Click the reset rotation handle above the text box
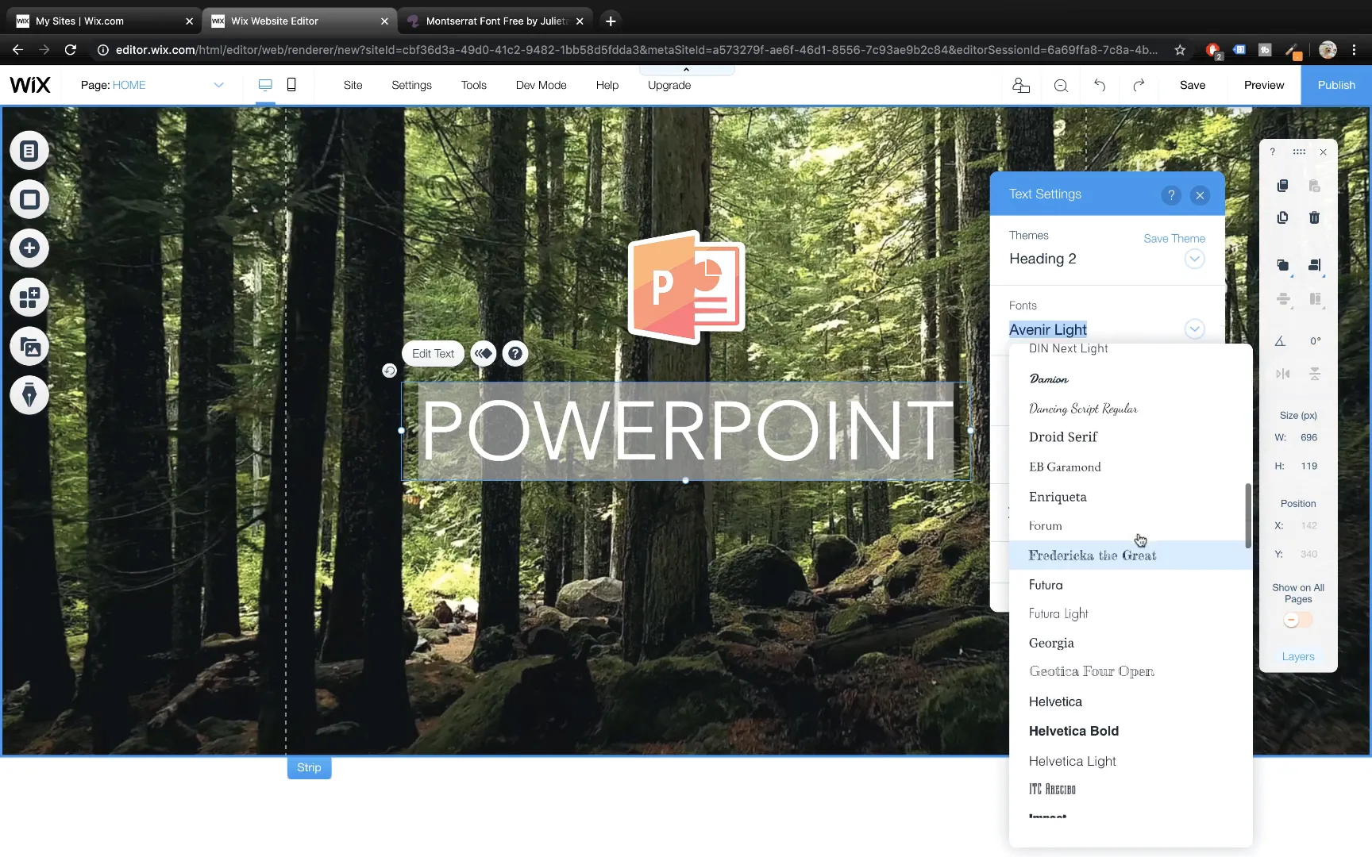Image resolution: width=1372 pixels, height=857 pixels. pos(389,371)
